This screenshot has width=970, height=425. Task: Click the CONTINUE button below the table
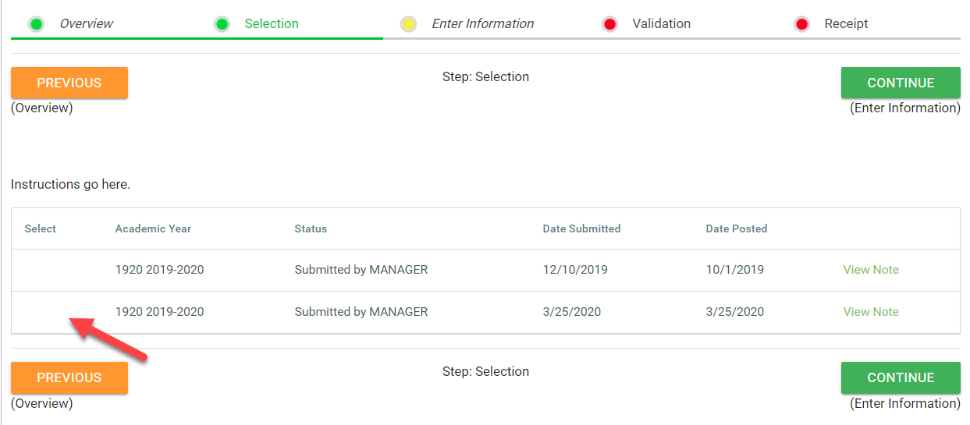tap(901, 377)
